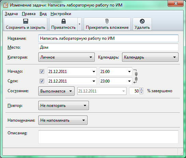Click the percent complete field showing 50
Viewport: 186px width, 158px height.
click(134, 91)
